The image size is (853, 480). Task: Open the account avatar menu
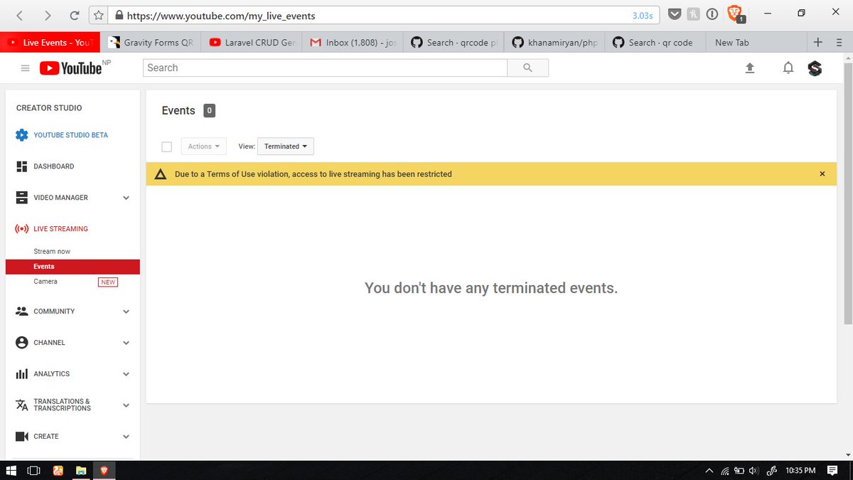pos(815,68)
